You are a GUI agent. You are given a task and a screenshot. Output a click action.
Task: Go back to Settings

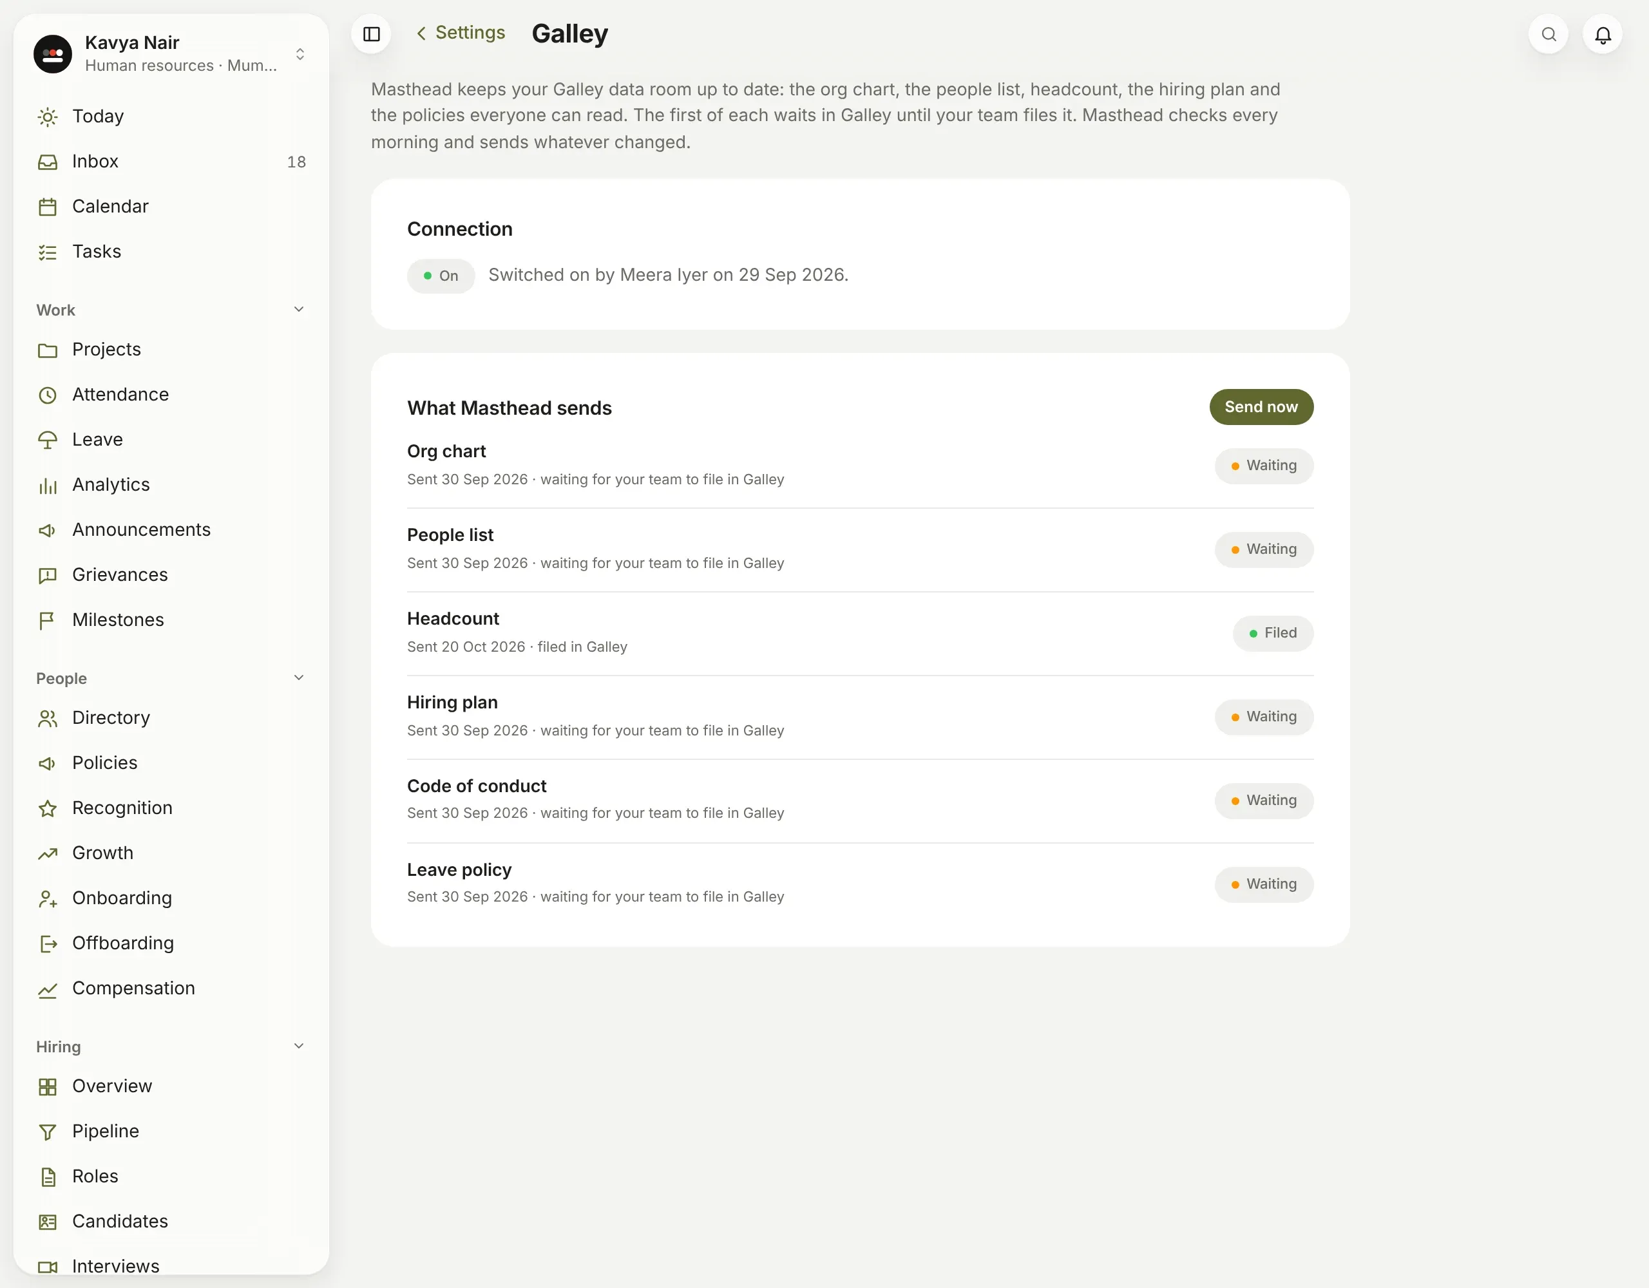click(x=461, y=32)
